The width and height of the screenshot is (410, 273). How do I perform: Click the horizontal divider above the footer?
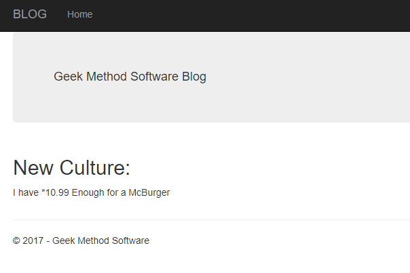click(x=211, y=219)
